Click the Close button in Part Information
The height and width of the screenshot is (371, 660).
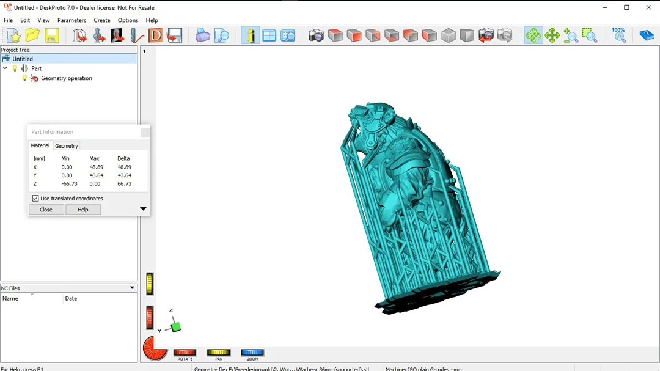[x=46, y=210]
